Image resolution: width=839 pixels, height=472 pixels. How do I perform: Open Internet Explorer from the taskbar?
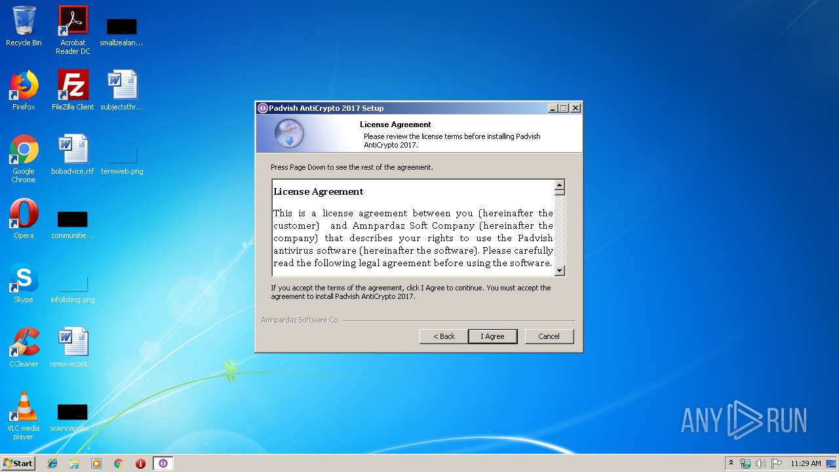[x=52, y=463]
